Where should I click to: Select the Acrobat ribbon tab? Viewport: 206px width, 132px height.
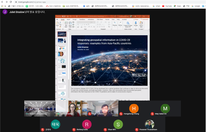coord(124,19)
